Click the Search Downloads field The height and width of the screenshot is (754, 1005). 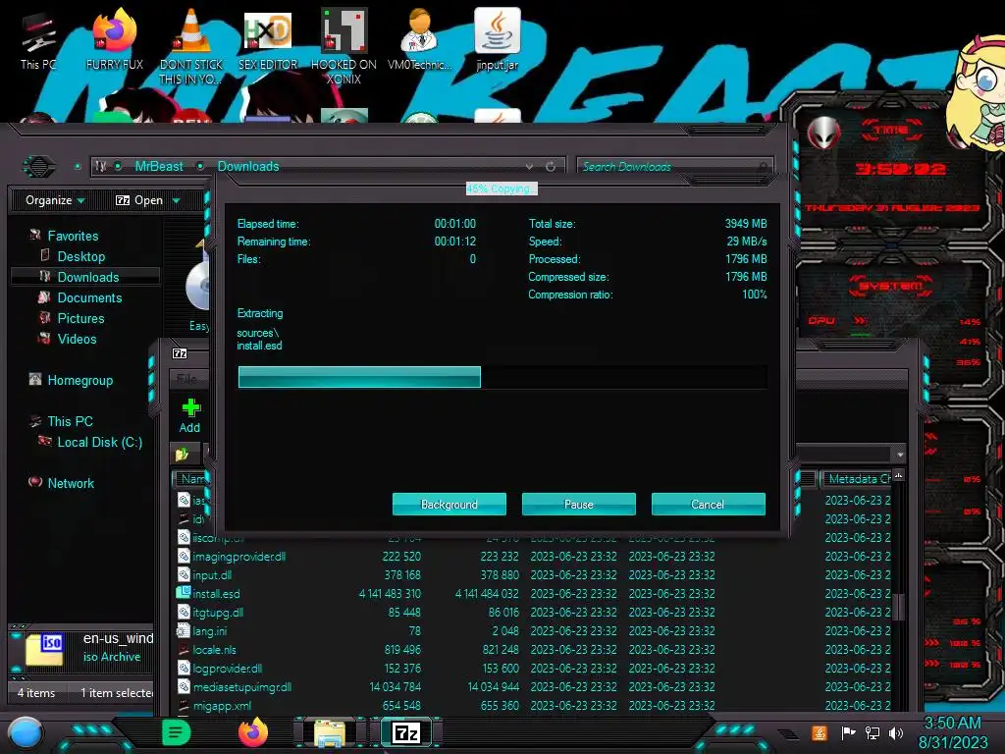tap(674, 167)
